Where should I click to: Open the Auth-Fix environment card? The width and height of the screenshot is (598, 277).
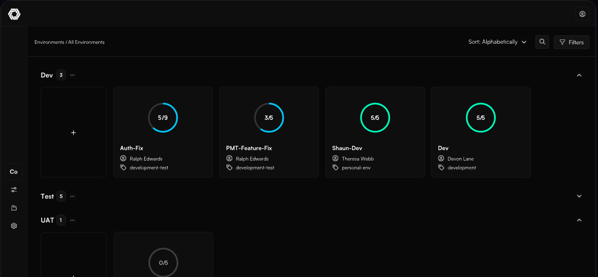click(x=163, y=132)
